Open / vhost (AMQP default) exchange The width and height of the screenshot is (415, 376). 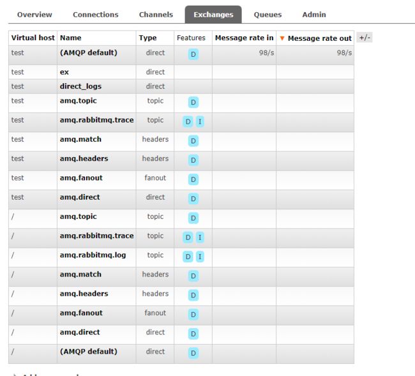(88, 352)
